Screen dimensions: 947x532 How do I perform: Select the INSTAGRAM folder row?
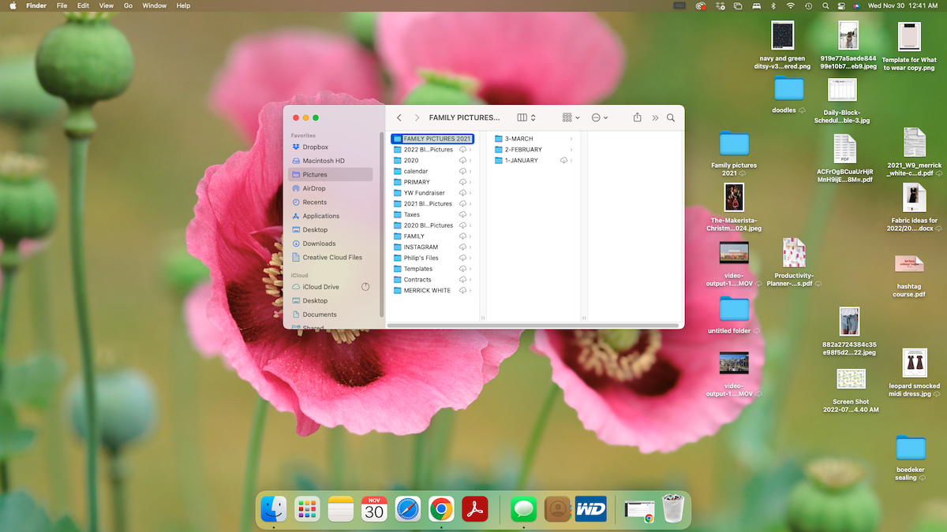[432, 247]
